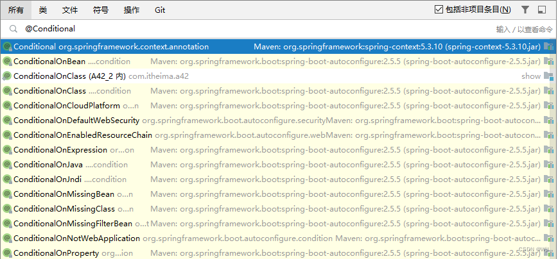Click annotation icon beside ConditionalOnMissingClass
This screenshot has width=558, height=259.
click(x=7, y=209)
